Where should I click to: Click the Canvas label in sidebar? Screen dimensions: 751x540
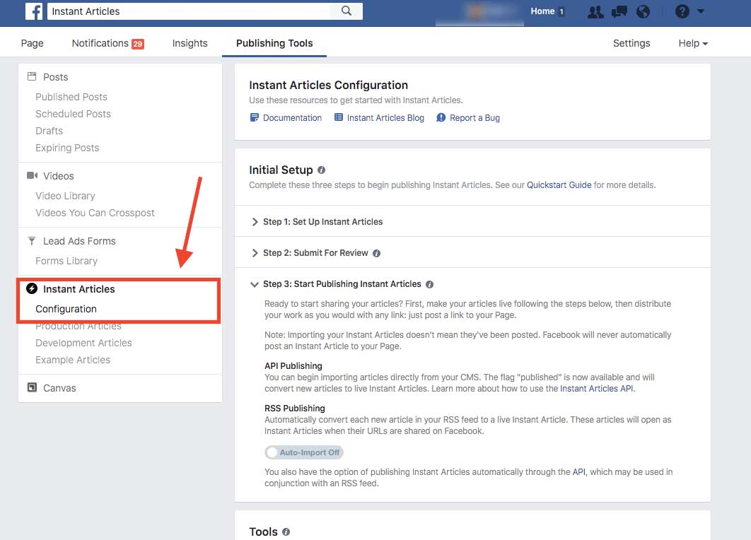pos(59,388)
